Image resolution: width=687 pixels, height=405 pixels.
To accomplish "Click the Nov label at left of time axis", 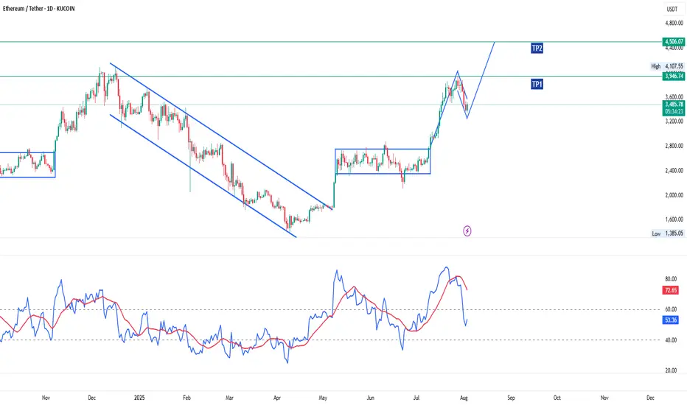I will pos(46,398).
